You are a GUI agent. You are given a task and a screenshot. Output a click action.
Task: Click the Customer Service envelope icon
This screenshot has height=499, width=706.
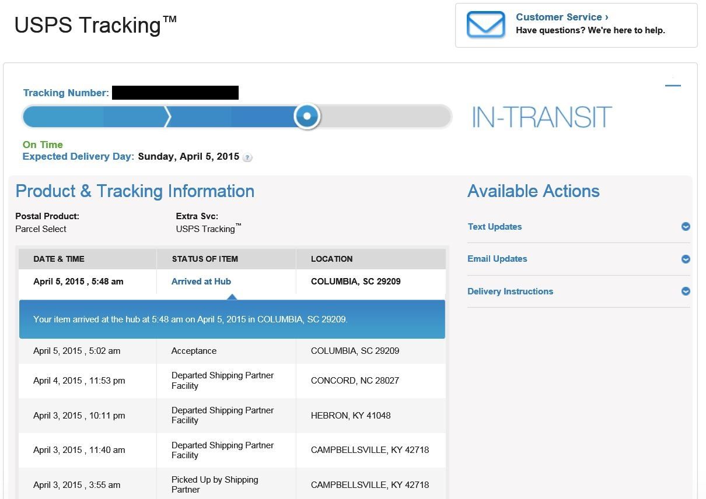click(485, 25)
